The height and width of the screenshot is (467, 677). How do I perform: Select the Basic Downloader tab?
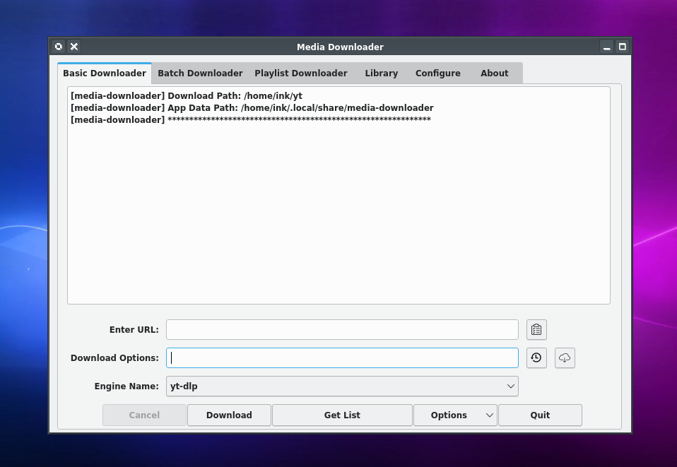click(105, 73)
